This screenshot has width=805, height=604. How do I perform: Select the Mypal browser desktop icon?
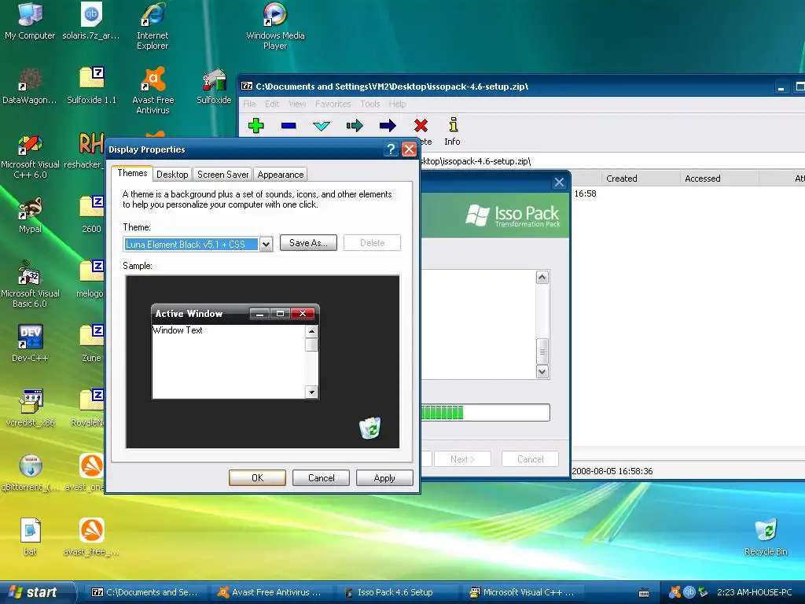click(x=30, y=215)
